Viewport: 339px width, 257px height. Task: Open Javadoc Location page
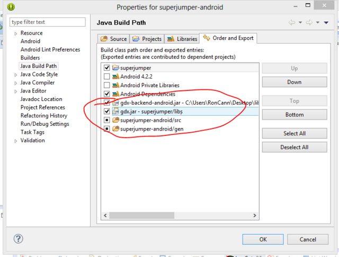pos(41,99)
